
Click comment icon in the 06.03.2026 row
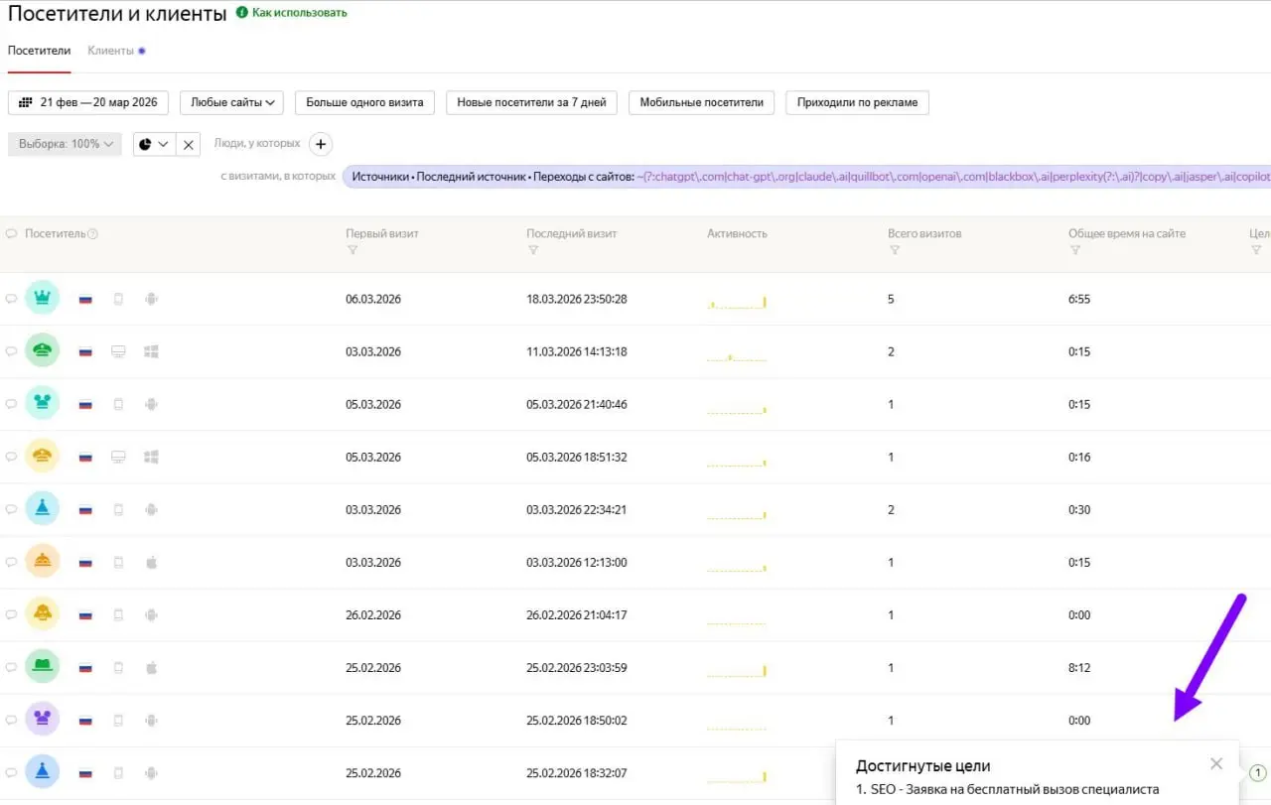tap(12, 298)
